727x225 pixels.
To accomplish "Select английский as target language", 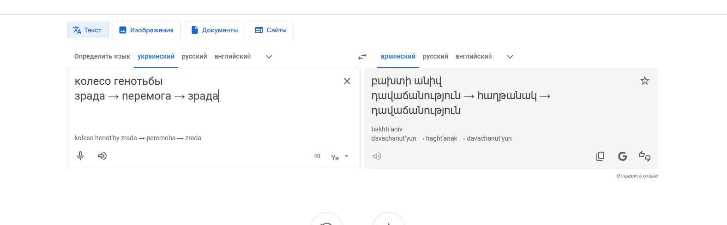I will tap(474, 56).
